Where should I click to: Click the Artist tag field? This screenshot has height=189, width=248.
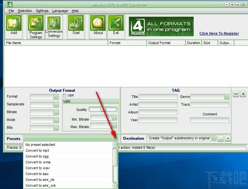[158, 104]
